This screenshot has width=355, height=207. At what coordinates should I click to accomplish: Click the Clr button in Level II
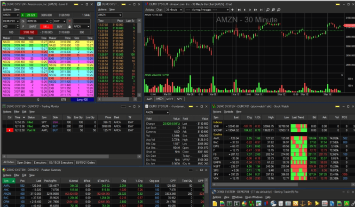pyautogui.click(x=23, y=21)
